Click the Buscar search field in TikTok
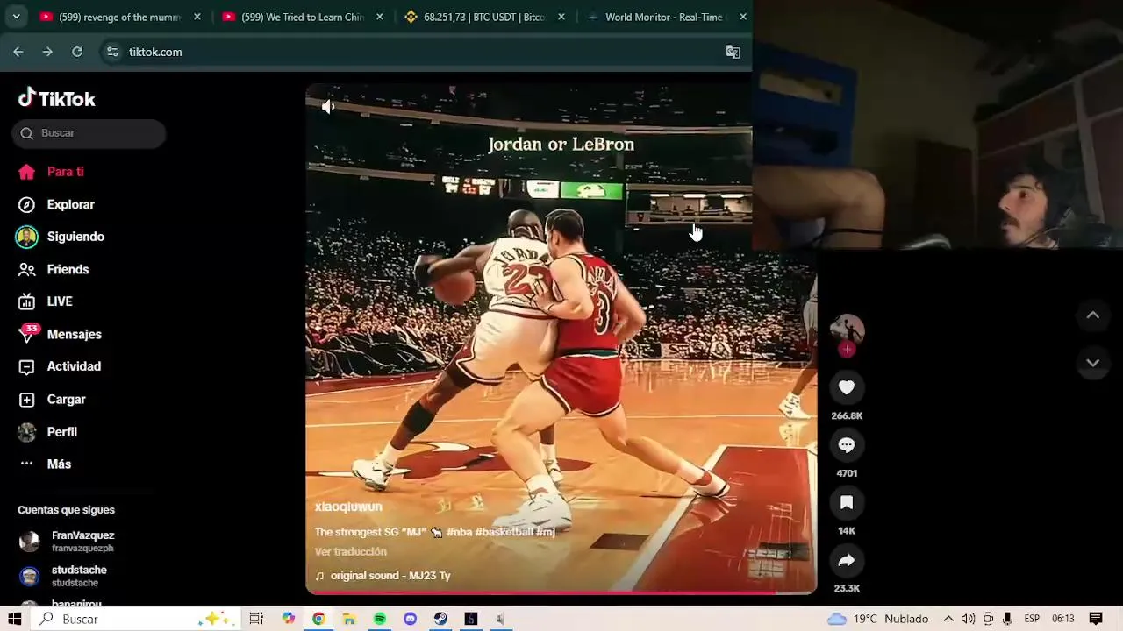The image size is (1123, 631). point(89,133)
